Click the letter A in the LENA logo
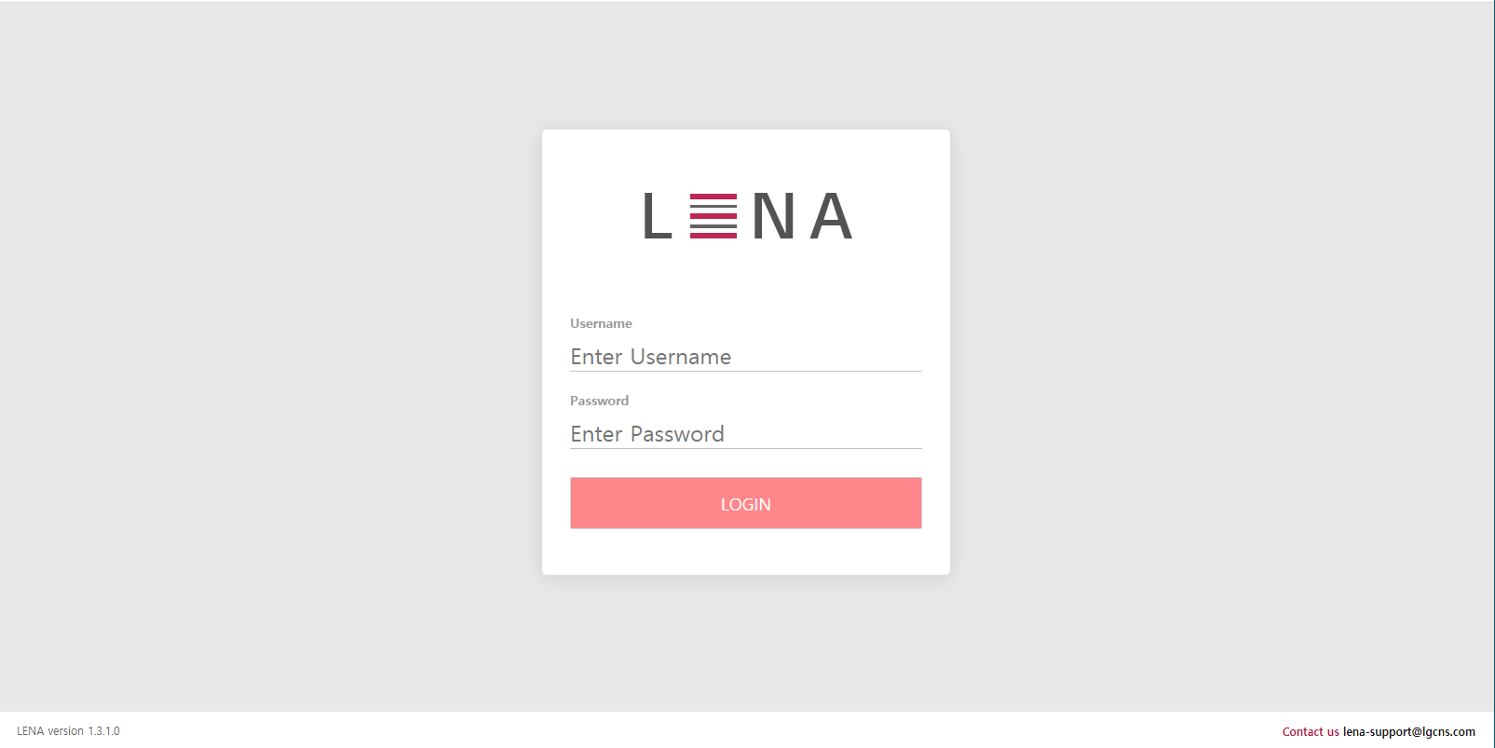 tap(831, 216)
